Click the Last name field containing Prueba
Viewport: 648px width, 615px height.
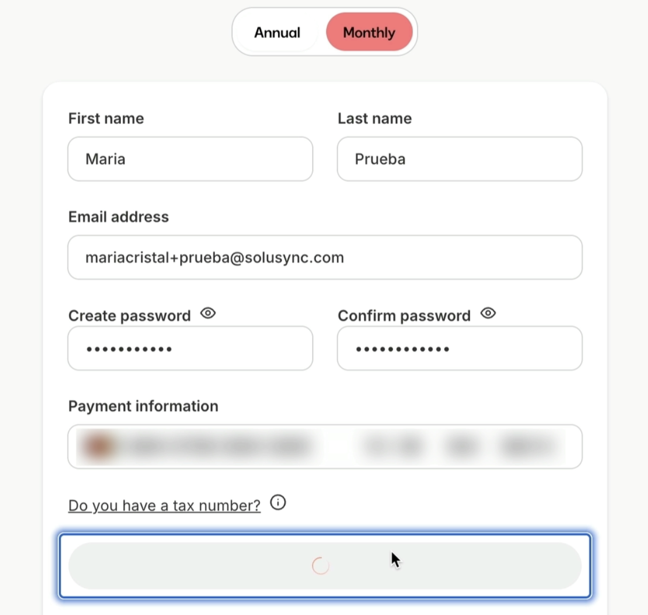click(459, 159)
